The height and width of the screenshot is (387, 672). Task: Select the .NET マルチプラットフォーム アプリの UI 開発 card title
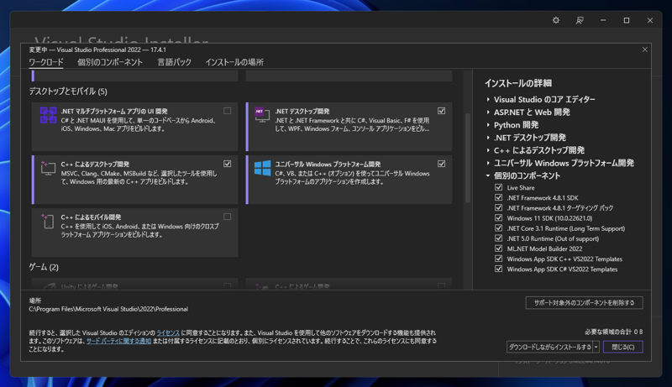point(114,112)
